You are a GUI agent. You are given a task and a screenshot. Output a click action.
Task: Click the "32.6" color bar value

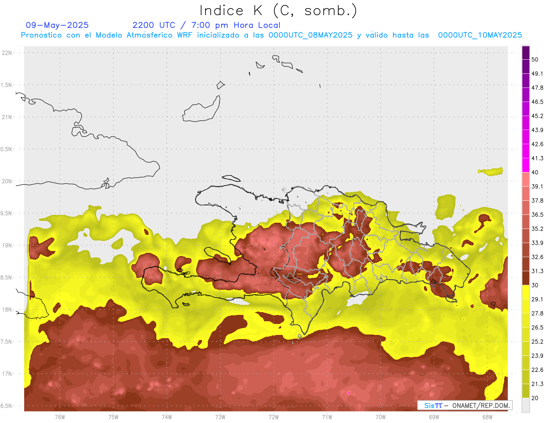tap(537, 257)
